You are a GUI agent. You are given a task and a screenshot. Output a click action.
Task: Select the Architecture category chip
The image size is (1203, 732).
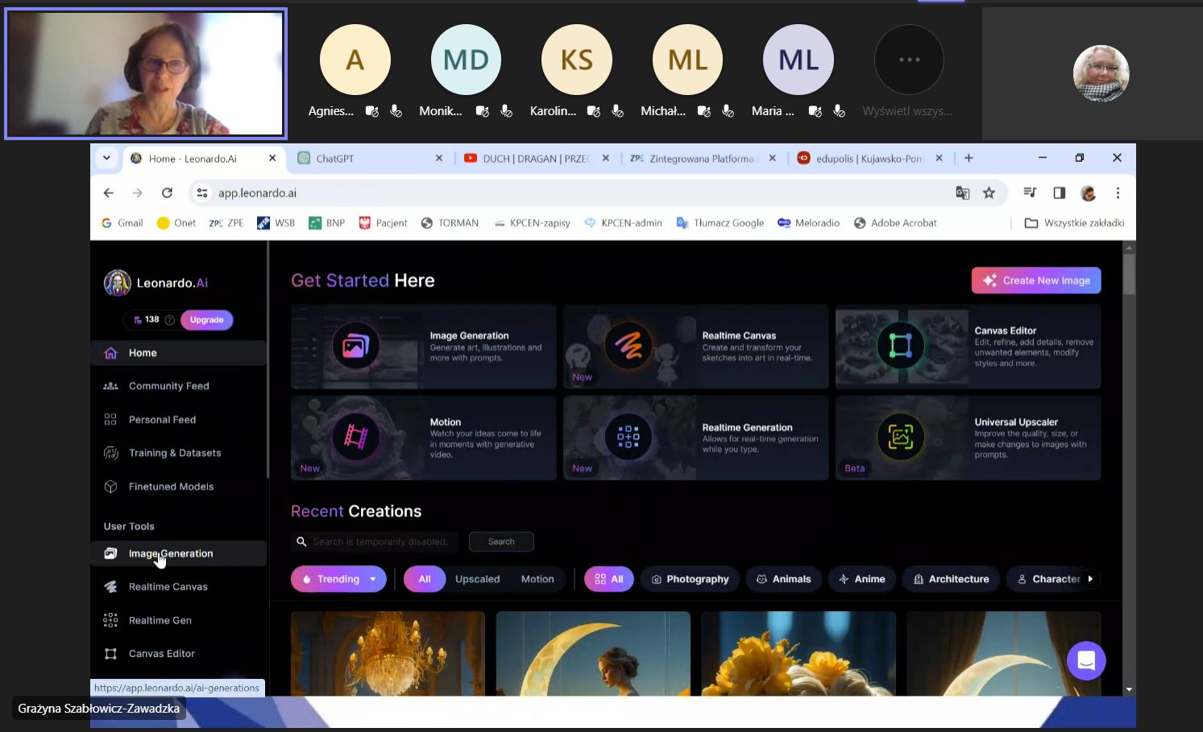point(951,579)
